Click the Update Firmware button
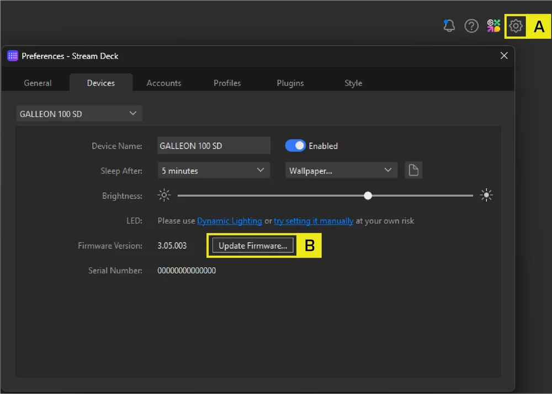 tap(253, 246)
